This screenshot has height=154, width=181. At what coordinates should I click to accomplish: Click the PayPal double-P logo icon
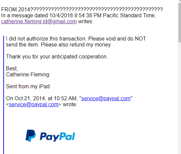point(30,136)
